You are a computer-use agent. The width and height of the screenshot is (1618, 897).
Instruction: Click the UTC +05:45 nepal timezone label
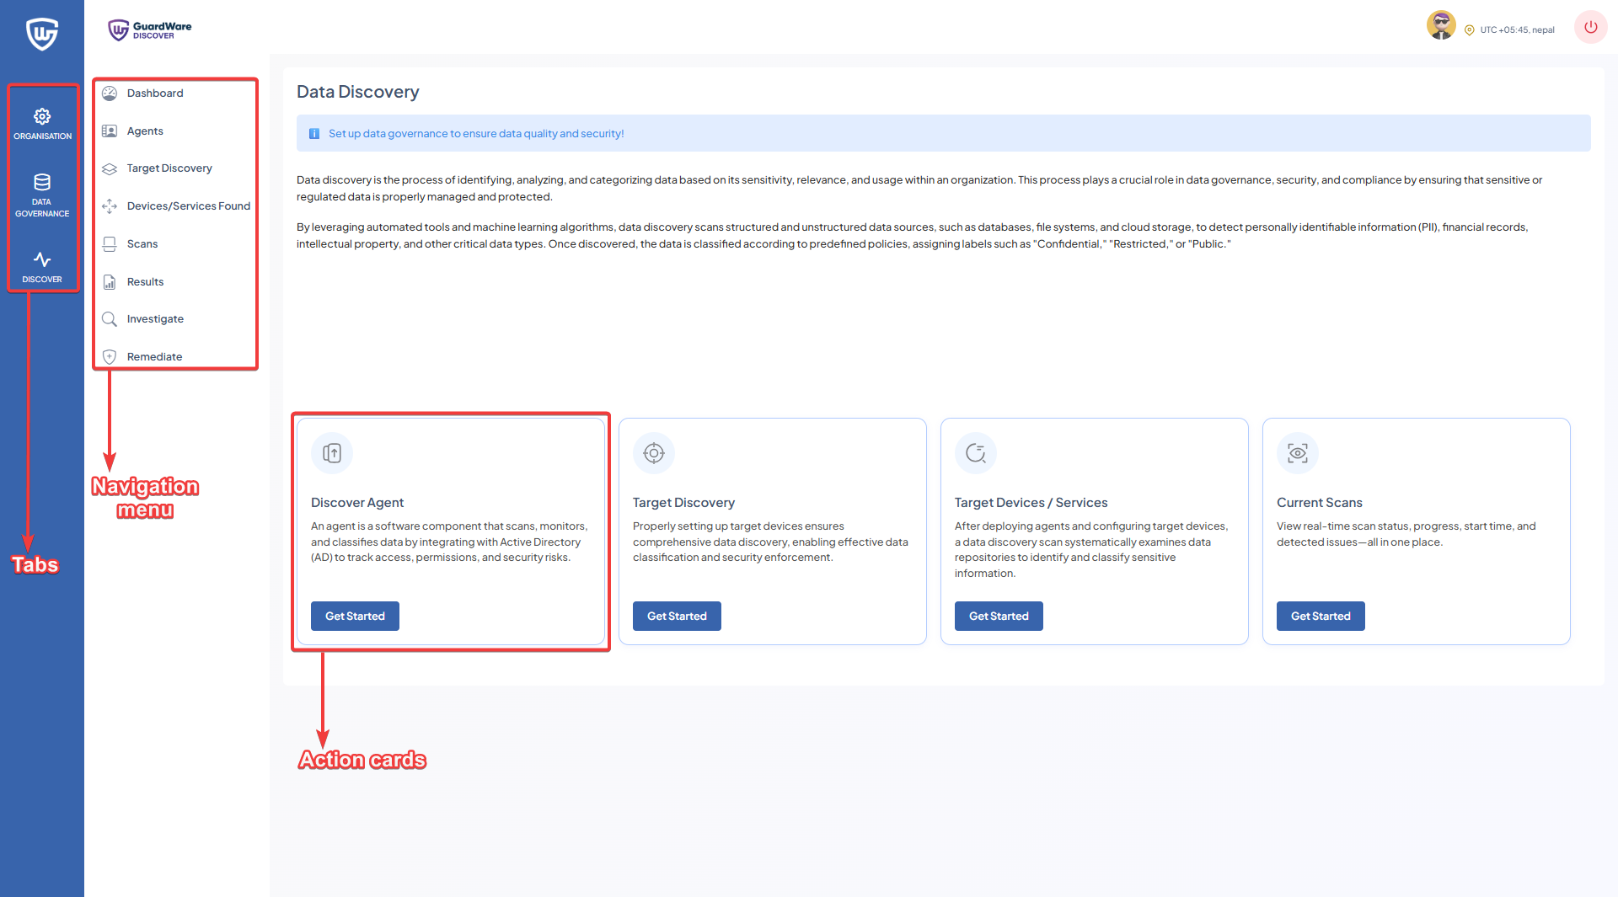click(1516, 30)
